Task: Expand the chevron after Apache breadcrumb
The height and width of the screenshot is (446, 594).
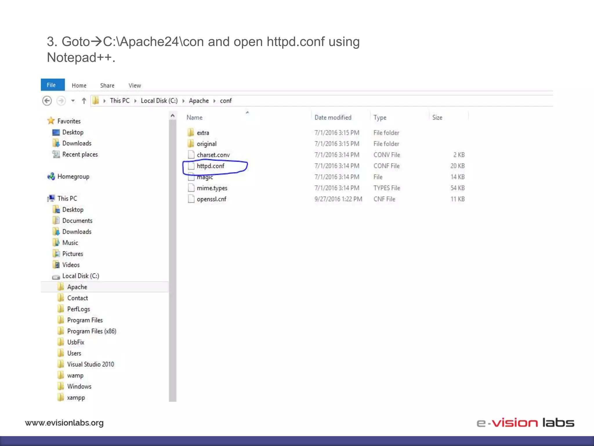Action: (x=214, y=101)
